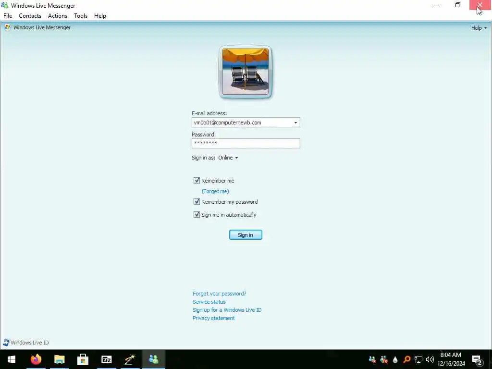Viewport: 492px width, 369px height.
Task: Click the magic wand app on the taskbar
Action: (130, 359)
